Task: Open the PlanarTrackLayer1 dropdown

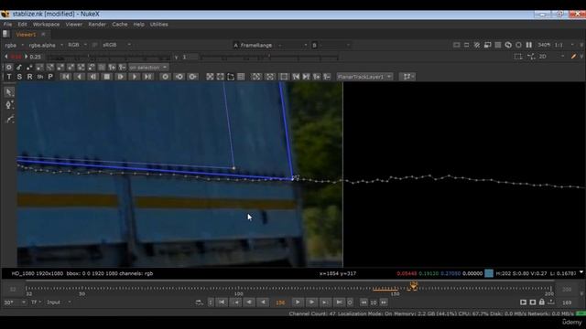Action: coord(364,77)
